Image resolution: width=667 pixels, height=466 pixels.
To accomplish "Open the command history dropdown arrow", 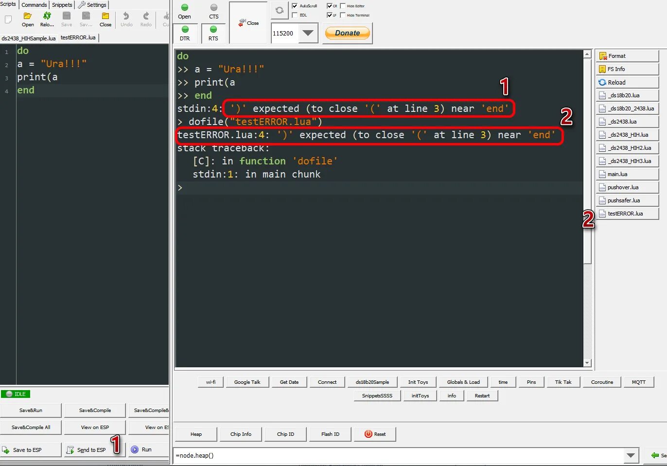I will pyautogui.click(x=631, y=455).
